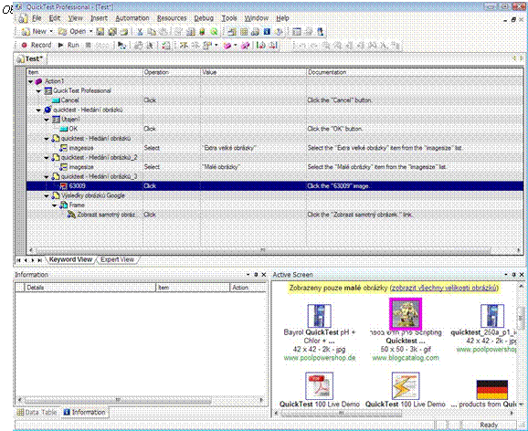This screenshot has width=528, height=431.
Task: Click the pink Split Action icon
Action: pos(245,45)
